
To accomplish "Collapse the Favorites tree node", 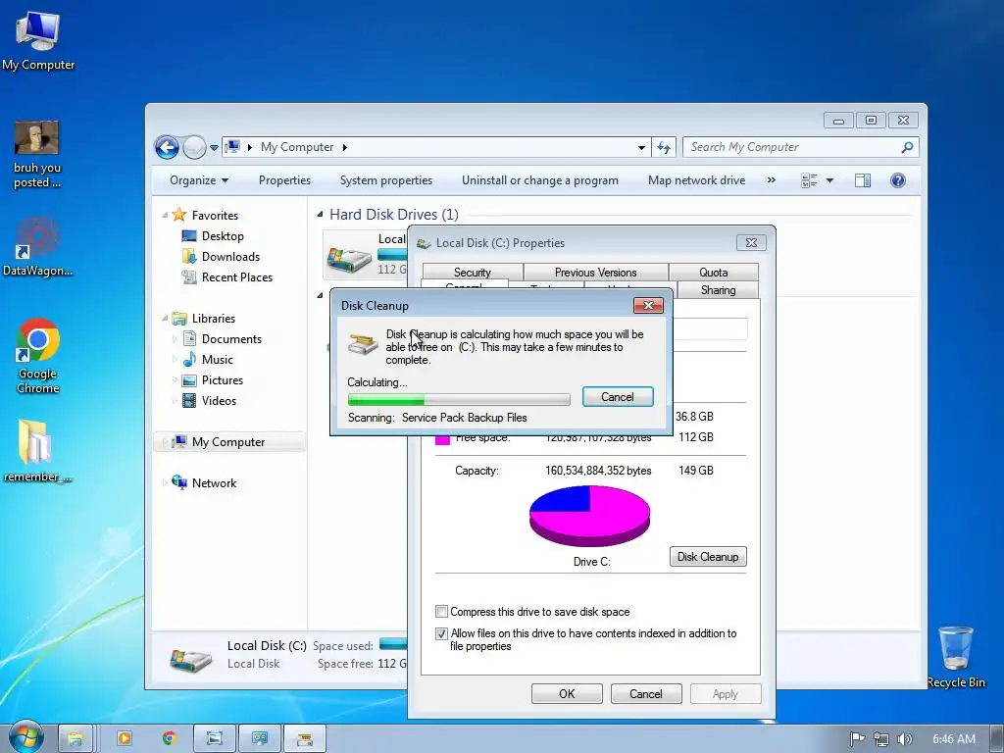I will (x=165, y=215).
